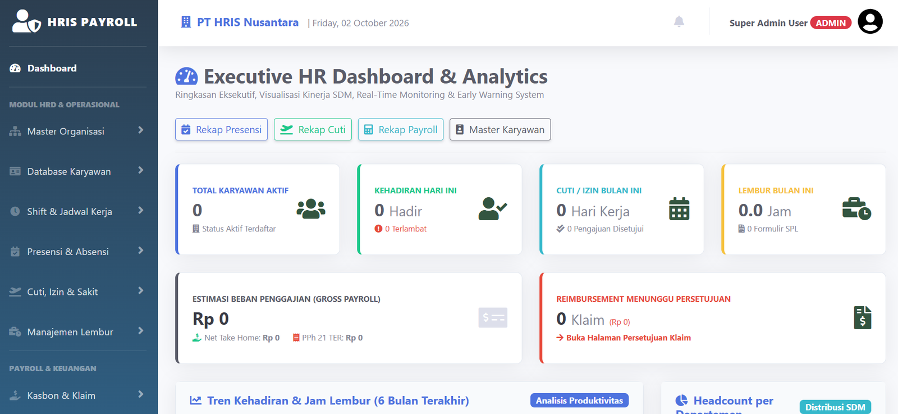Click the Distribusi SDM badge
The width and height of the screenshot is (898, 414).
click(x=835, y=407)
